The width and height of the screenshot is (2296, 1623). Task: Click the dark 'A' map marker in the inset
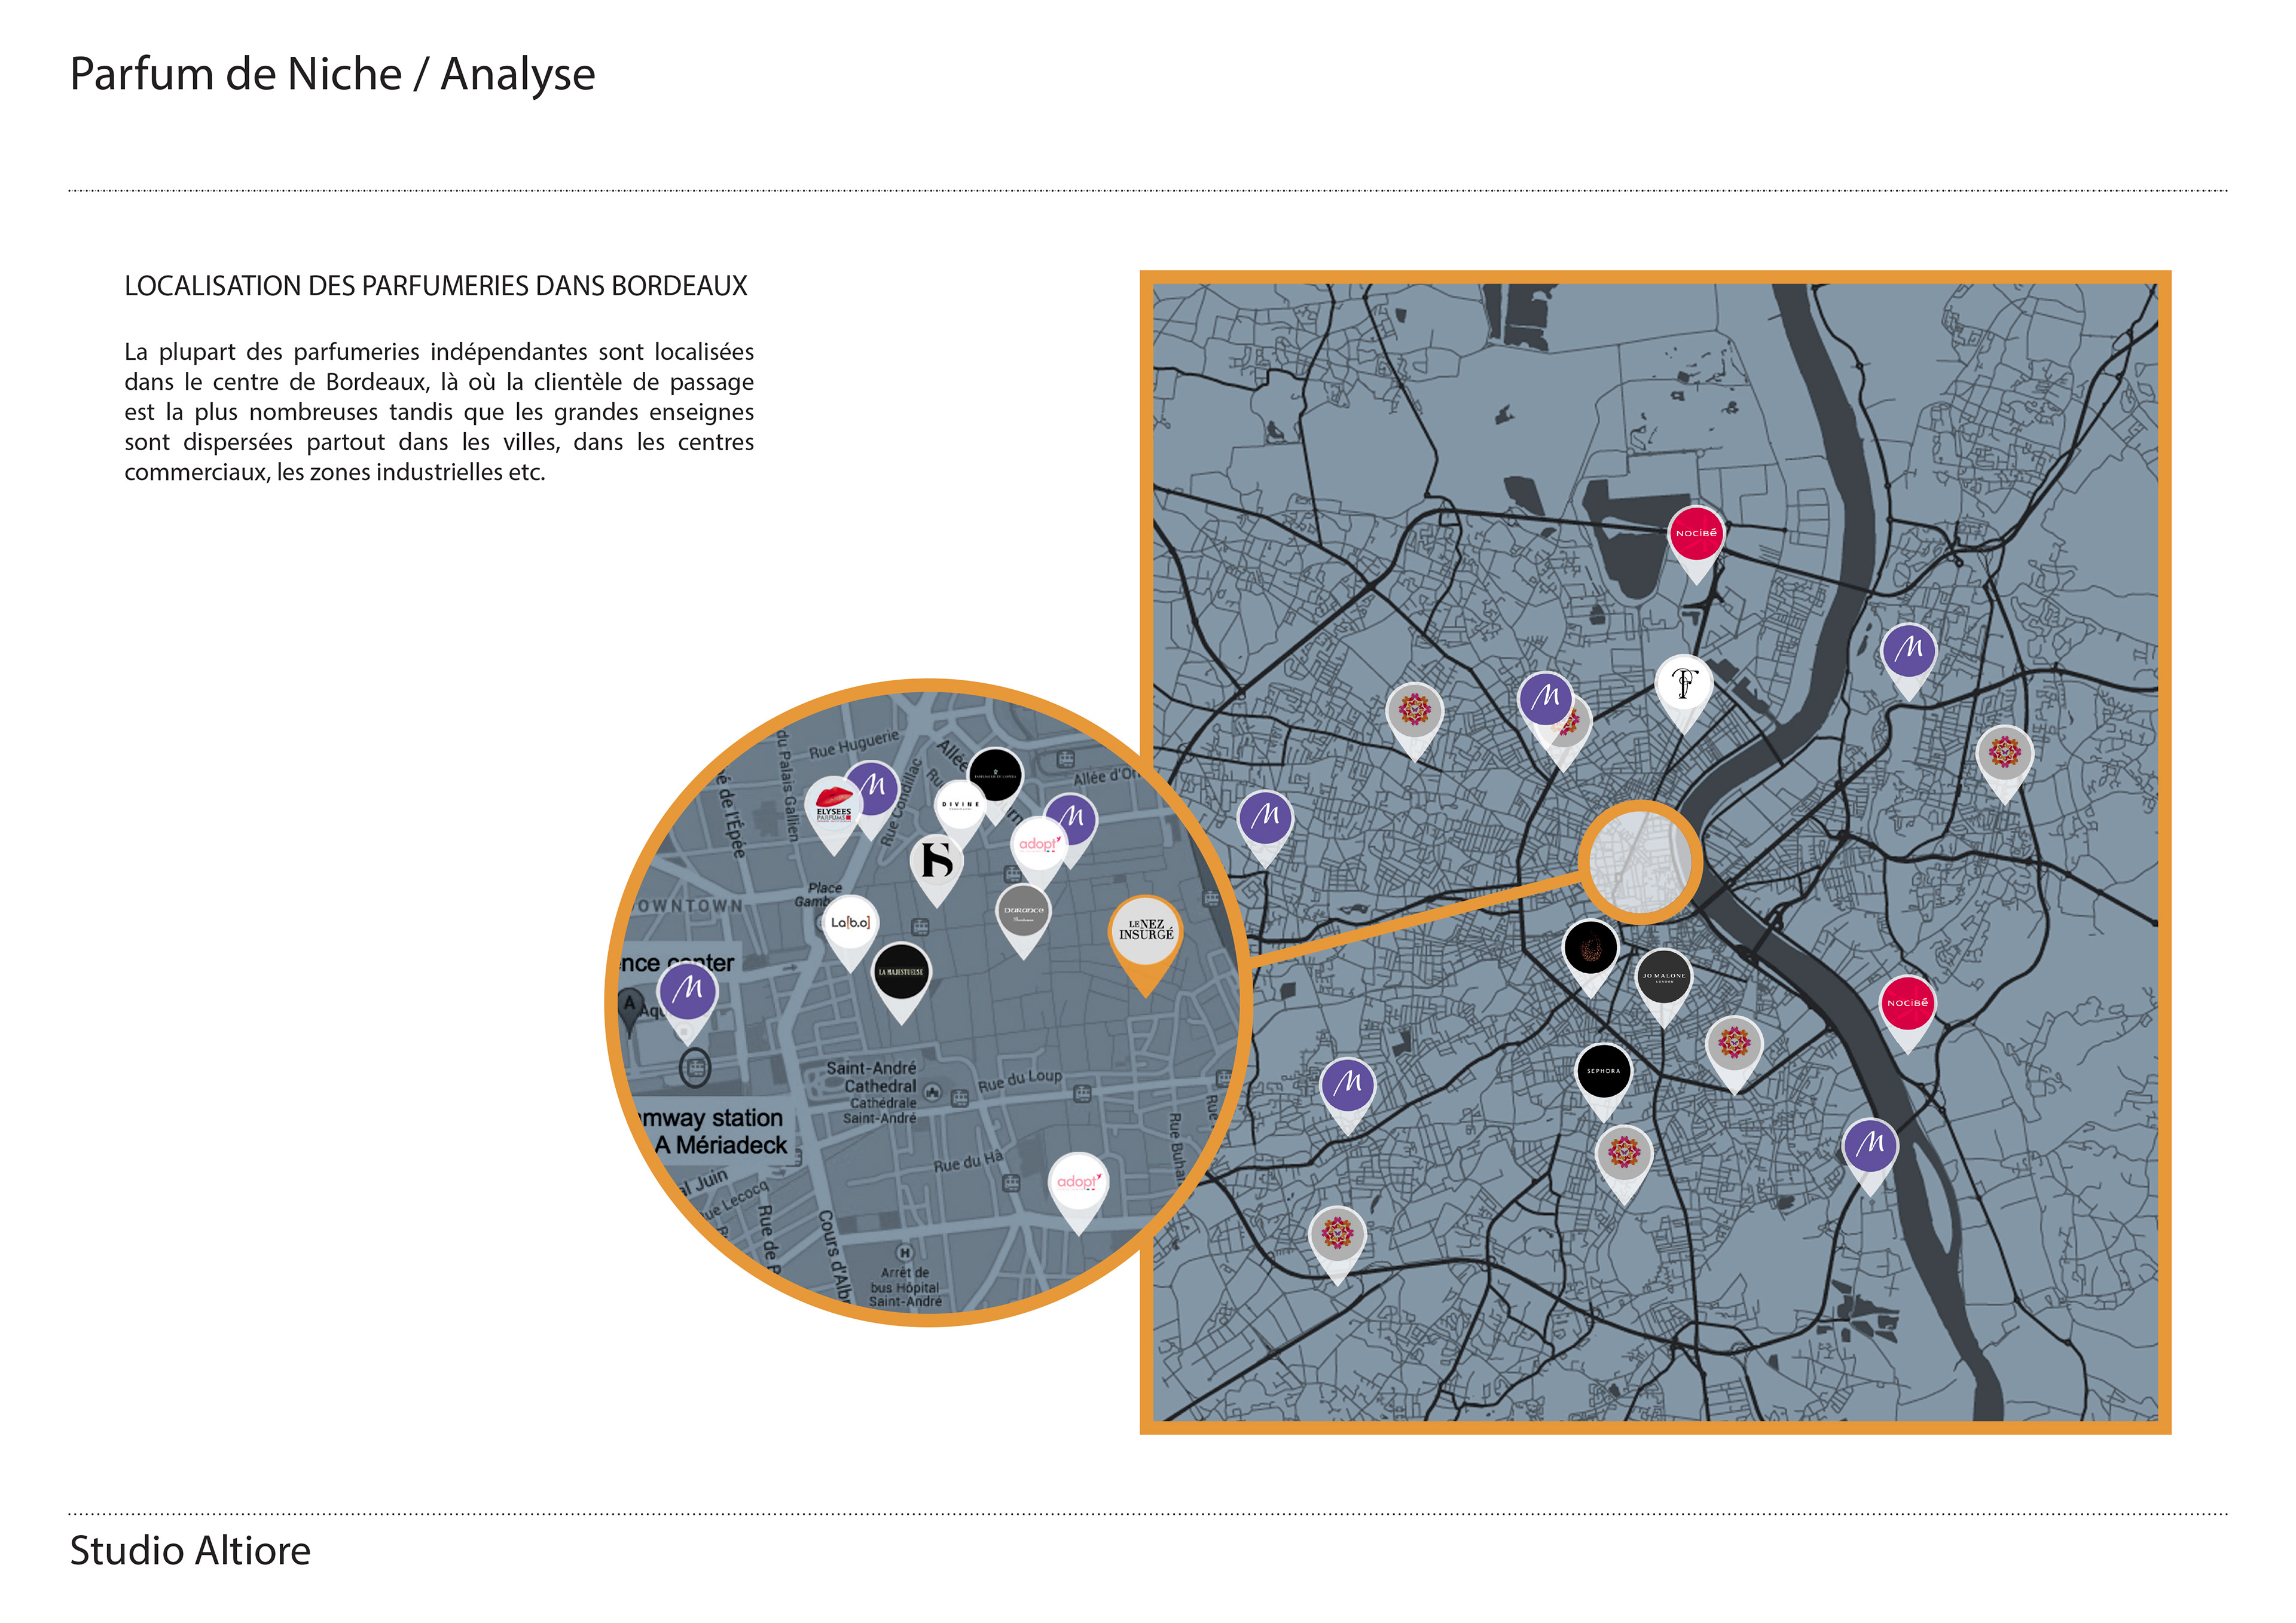point(629,1010)
